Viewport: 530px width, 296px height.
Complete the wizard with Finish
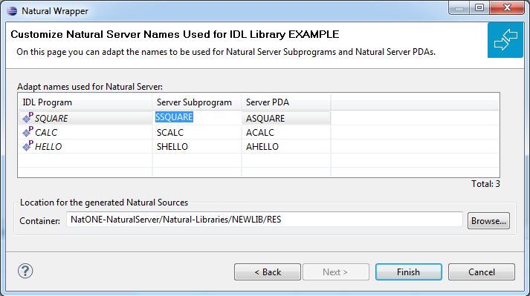click(x=409, y=272)
